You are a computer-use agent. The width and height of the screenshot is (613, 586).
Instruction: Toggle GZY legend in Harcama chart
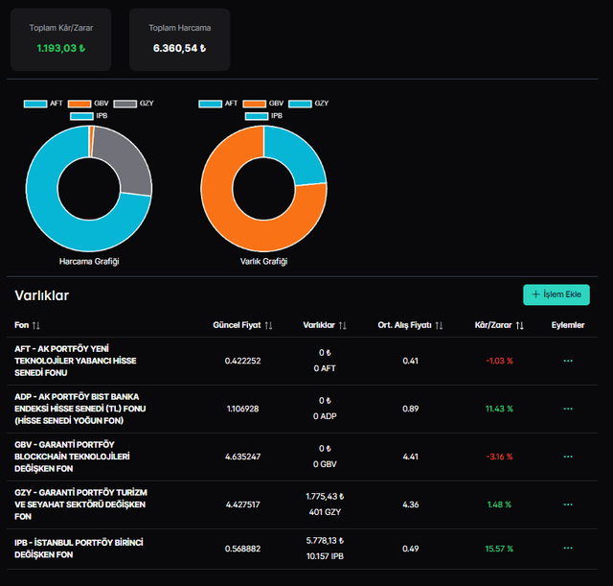click(137, 103)
